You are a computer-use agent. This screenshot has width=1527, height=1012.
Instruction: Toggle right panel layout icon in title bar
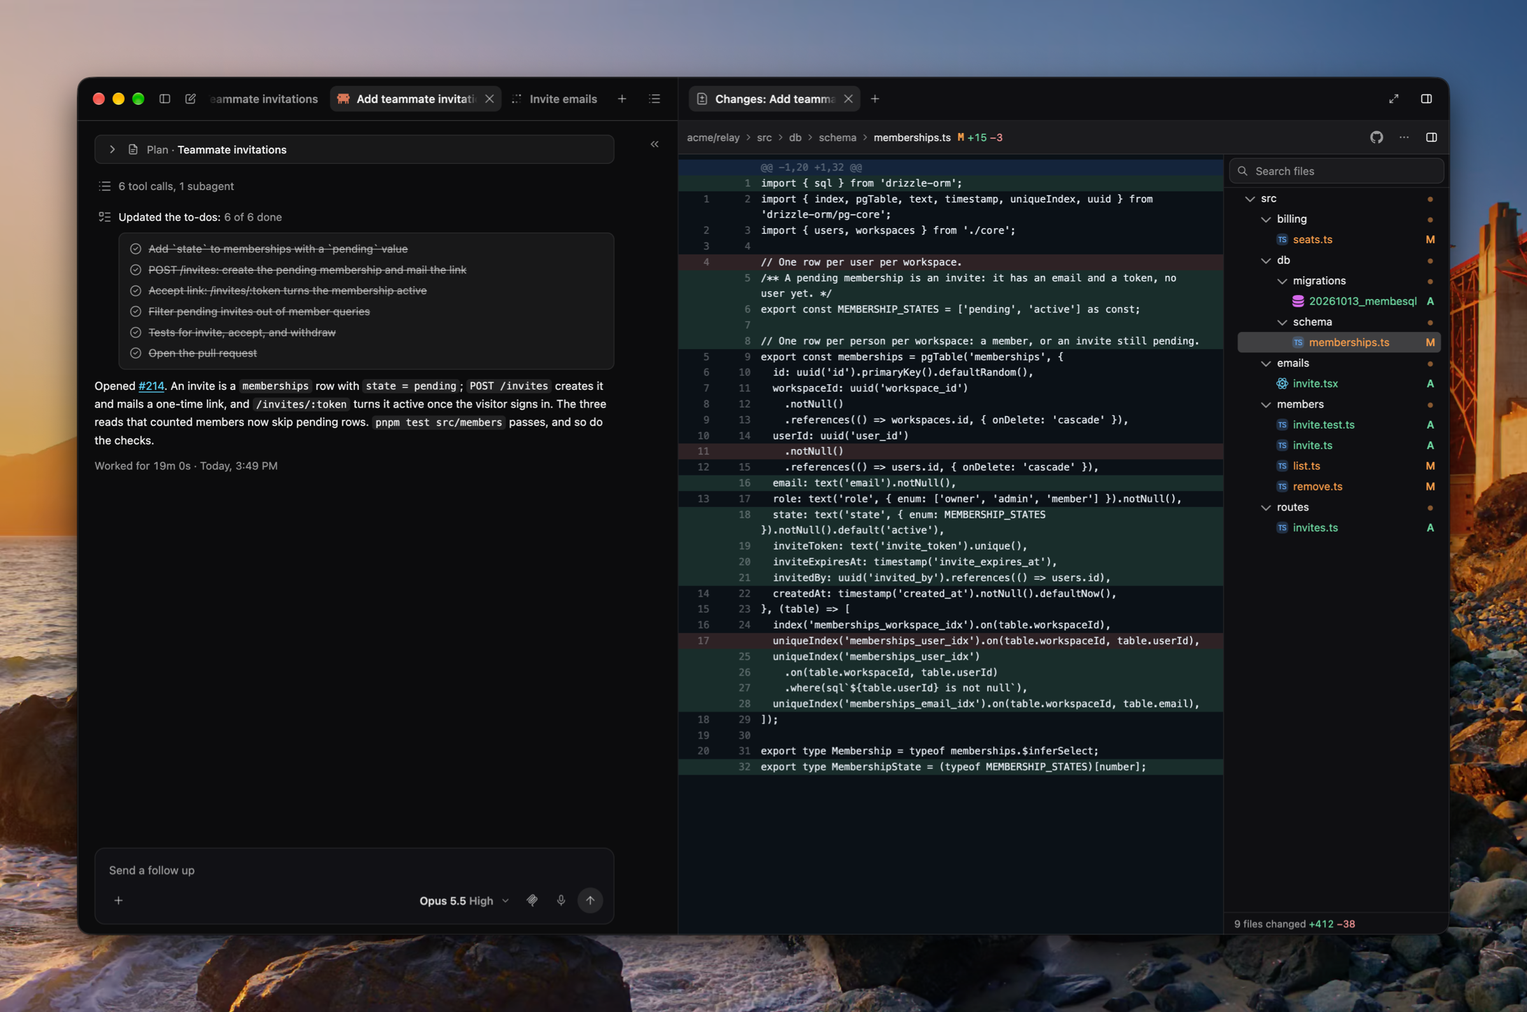point(1426,99)
